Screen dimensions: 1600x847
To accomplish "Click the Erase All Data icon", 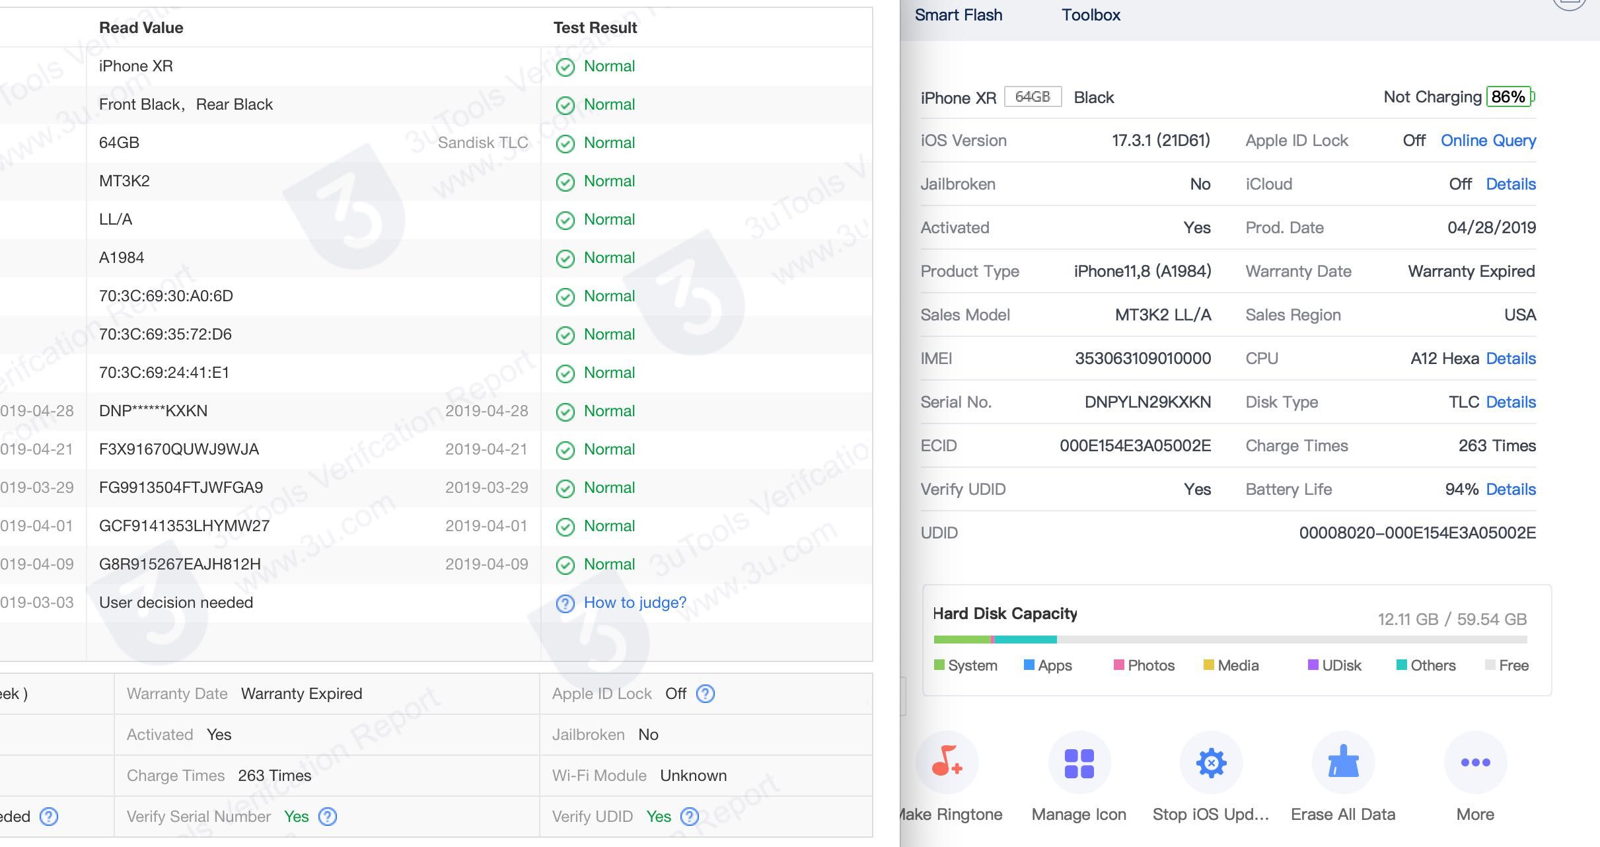I will [1343, 763].
